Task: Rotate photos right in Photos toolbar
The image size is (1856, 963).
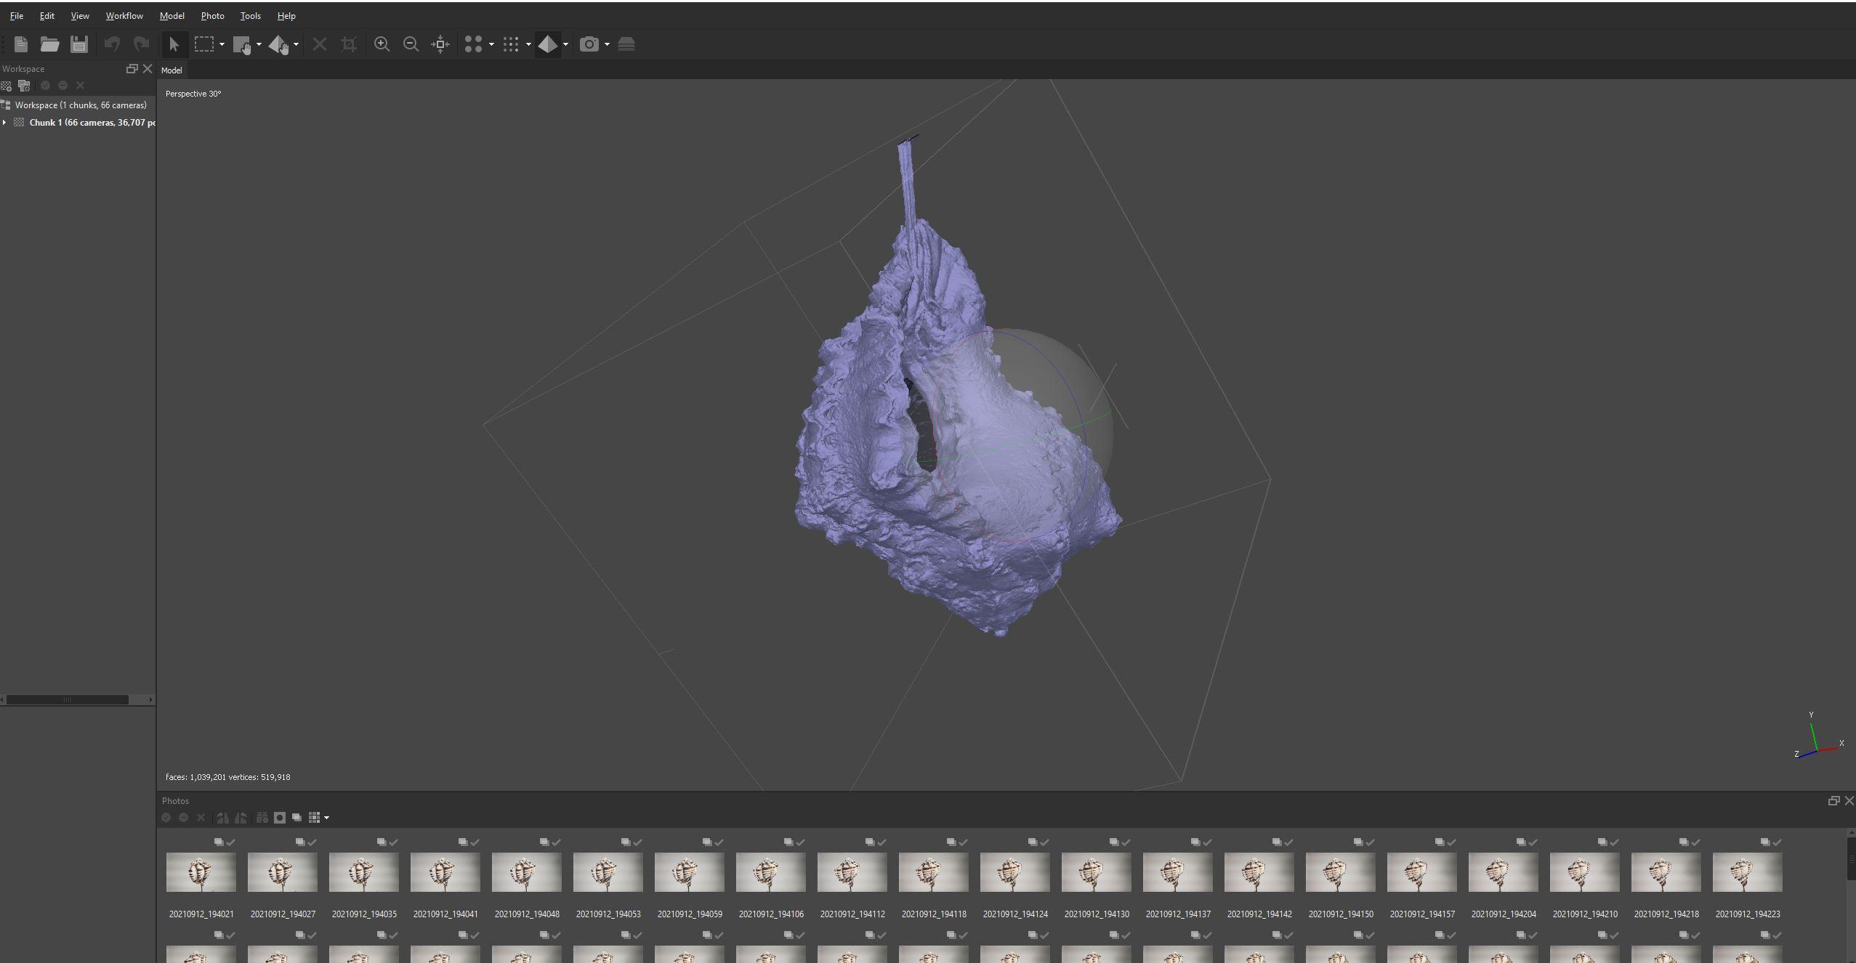Action: coord(241,818)
